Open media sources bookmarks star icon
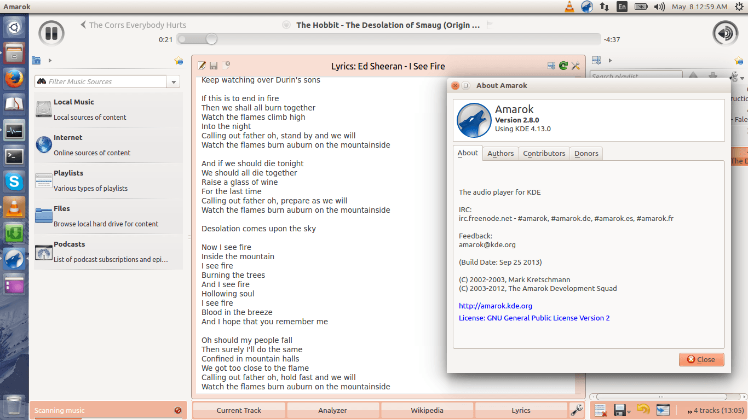The width and height of the screenshot is (748, 420). [179, 61]
